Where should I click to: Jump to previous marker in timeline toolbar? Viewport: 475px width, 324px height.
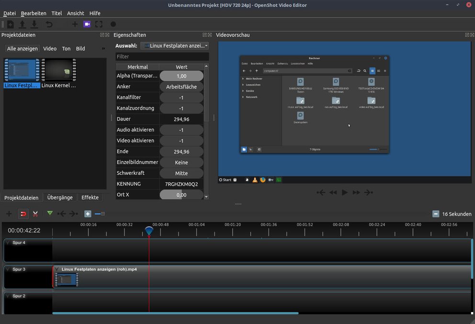(61, 214)
